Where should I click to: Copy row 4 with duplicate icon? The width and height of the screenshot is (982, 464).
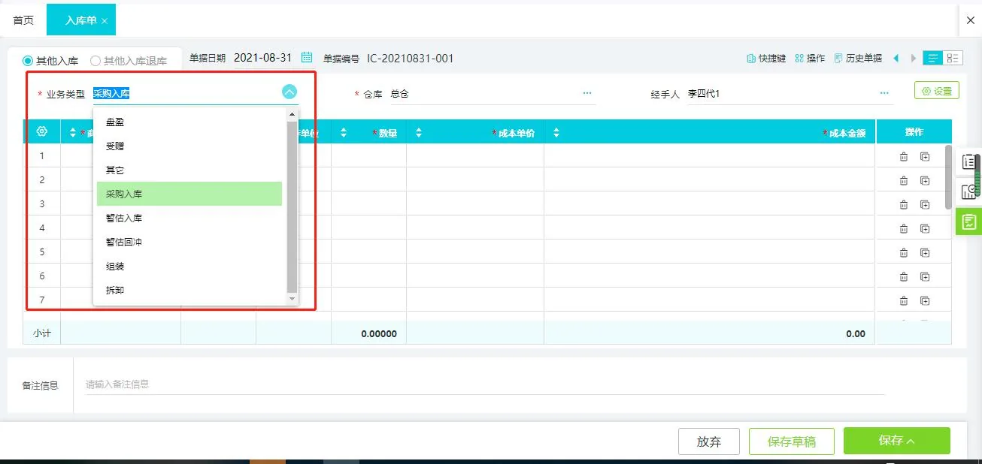[x=925, y=228]
